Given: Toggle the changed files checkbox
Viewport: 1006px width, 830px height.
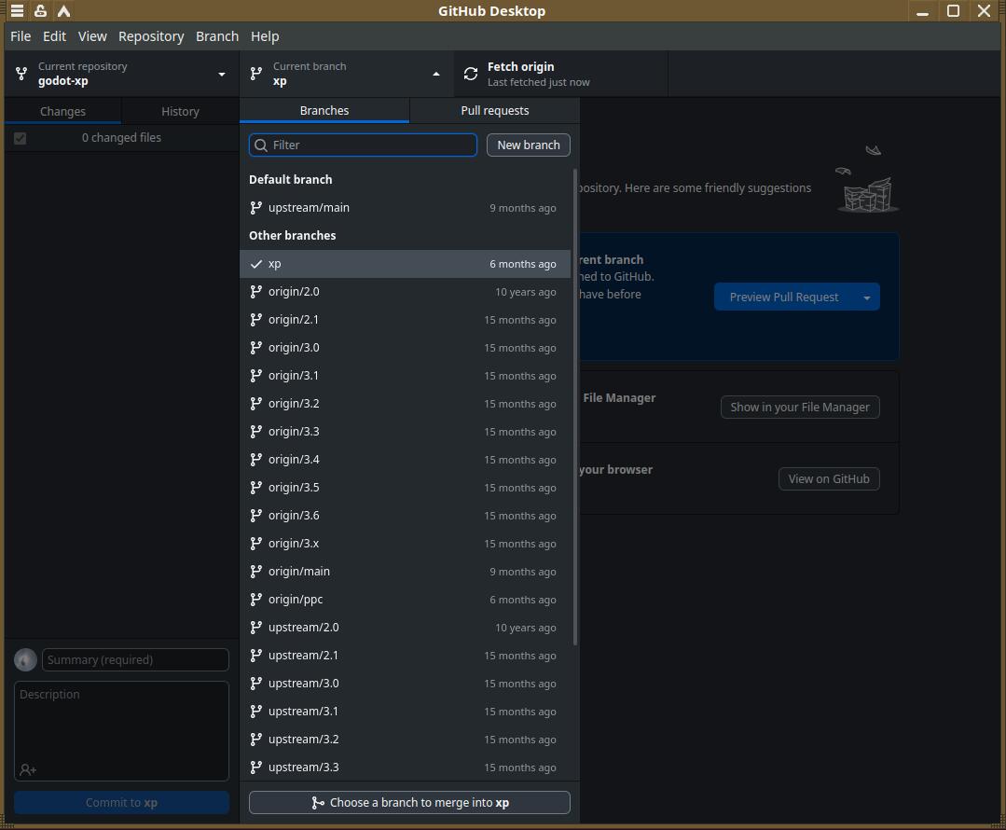Looking at the screenshot, I should click(20, 138).
